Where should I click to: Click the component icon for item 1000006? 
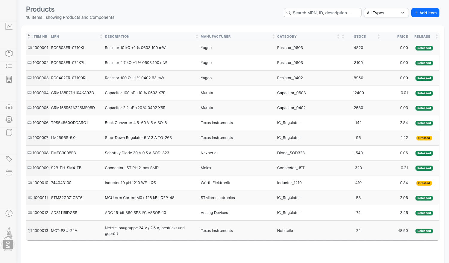coord(29,123)
